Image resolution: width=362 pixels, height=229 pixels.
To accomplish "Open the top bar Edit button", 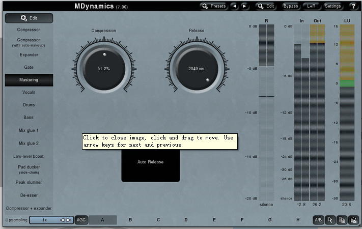I will click(266, 6).
